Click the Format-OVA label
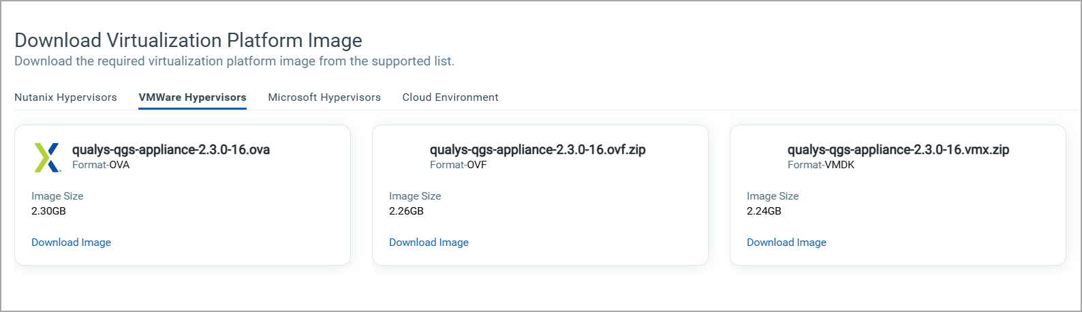The width and height of the screenshot is (1082, 312). [101, 165]
